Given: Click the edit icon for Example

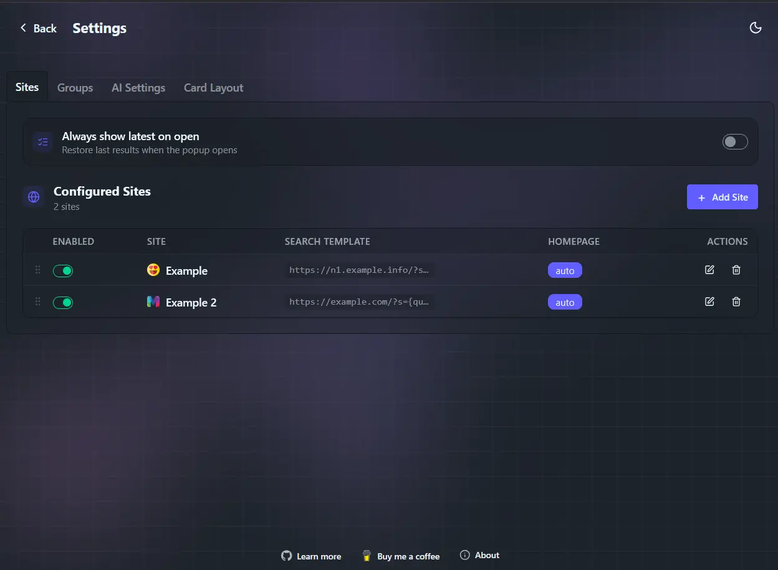Looking at the screenshot, I should tap(709, 270).
